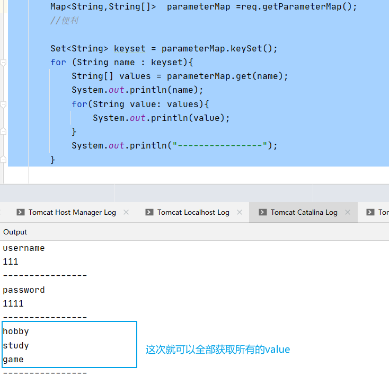Click the 'password' output line
The width and height of the screenshot is (389, 384).
click(24, 290)
